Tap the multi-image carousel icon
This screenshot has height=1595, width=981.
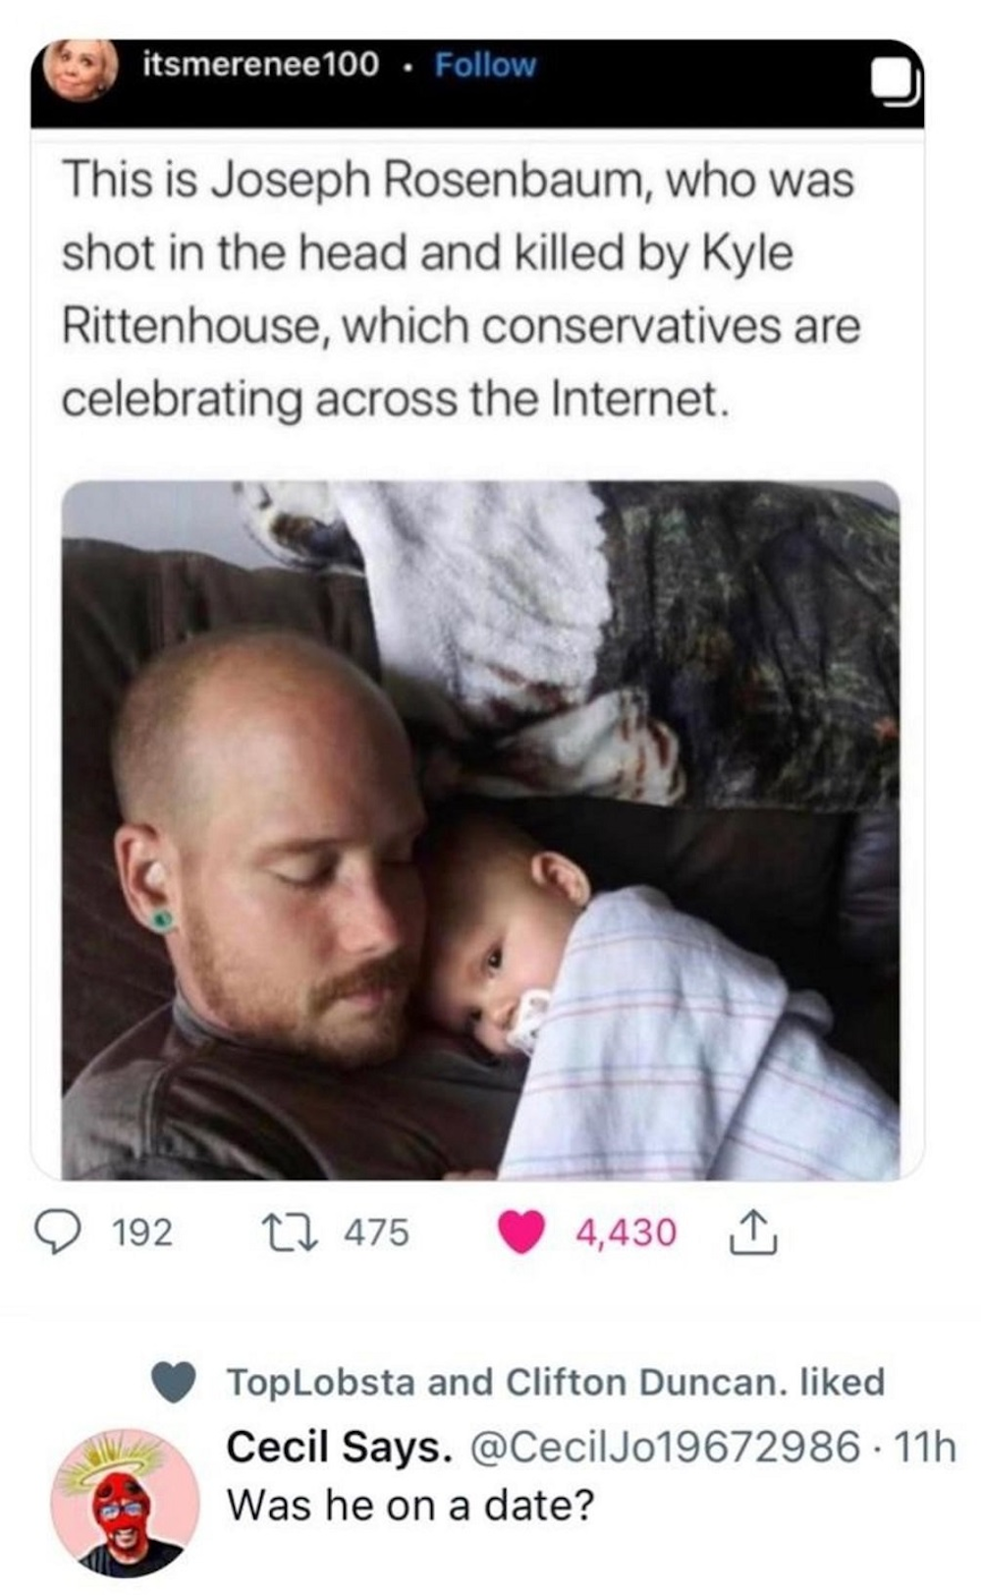coord(897,82)
